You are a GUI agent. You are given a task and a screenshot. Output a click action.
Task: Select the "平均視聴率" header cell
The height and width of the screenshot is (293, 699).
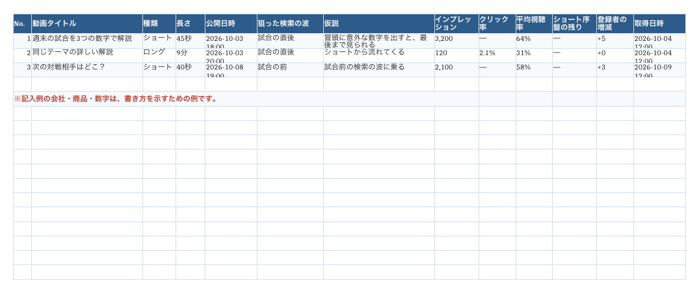[534, 23]
